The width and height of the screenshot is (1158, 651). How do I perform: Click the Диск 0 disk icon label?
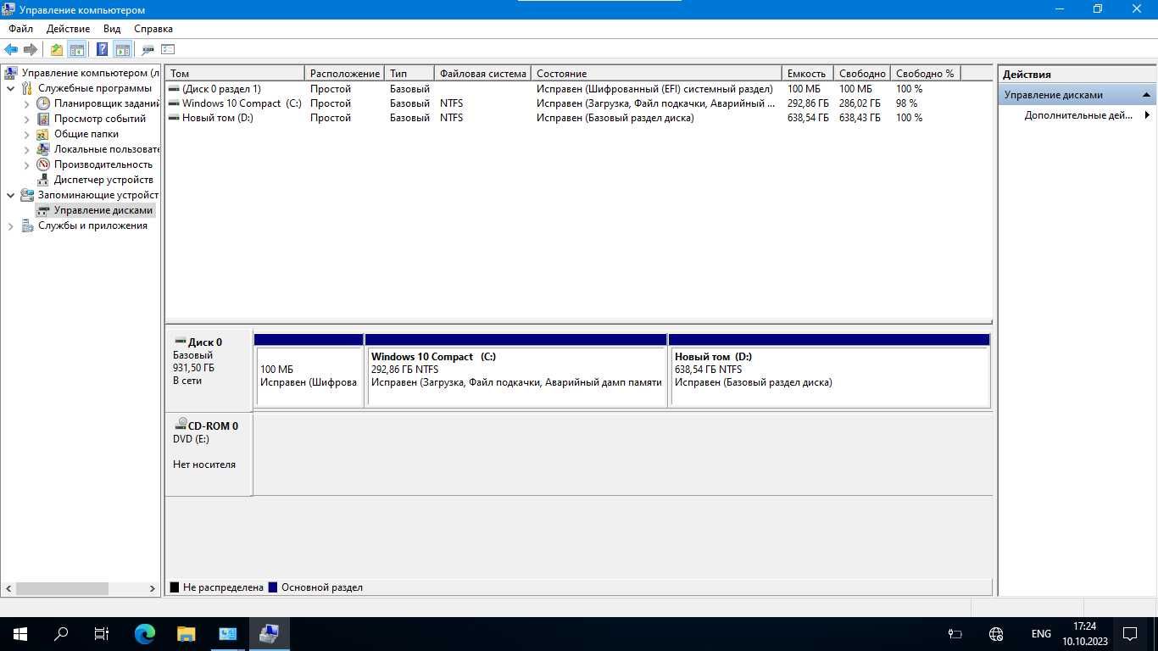click(x=198, y=342)
